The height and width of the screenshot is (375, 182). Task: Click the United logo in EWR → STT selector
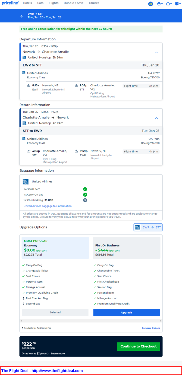[137, 227]
